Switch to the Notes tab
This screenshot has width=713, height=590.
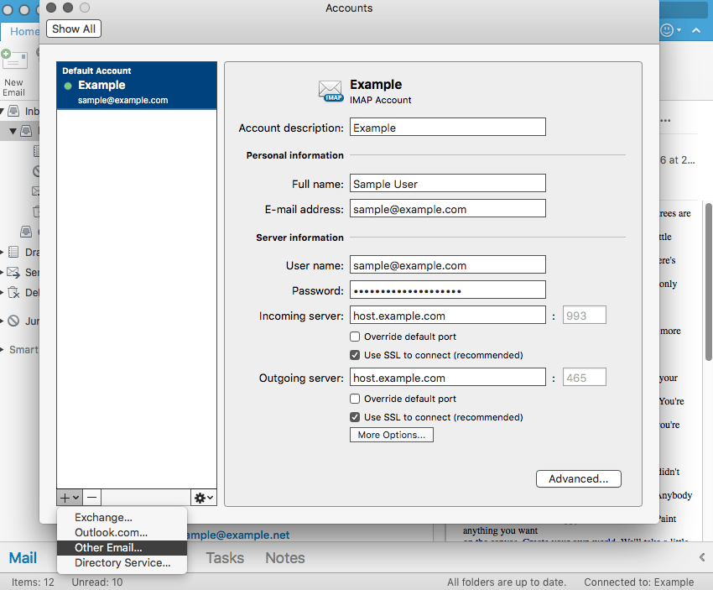[x=284, y=557]
